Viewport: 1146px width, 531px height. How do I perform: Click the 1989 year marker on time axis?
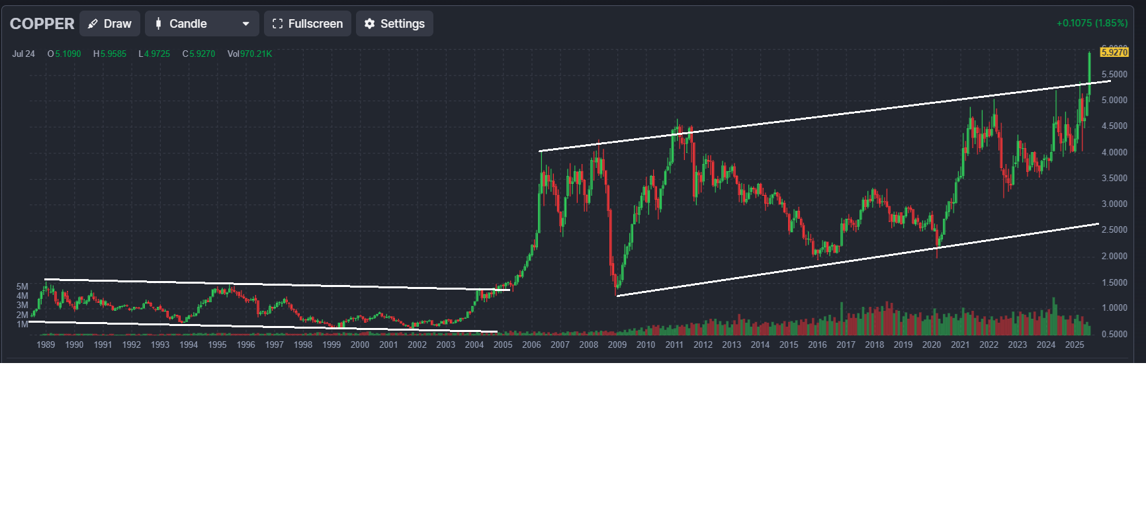coord(46,345)
